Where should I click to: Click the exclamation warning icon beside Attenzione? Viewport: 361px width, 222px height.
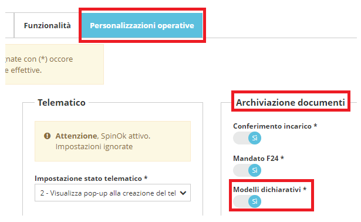tap(47, 136)
